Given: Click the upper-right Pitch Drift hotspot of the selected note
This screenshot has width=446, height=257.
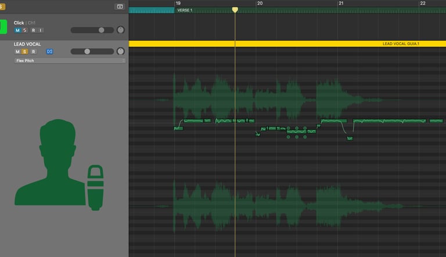Looking at the screenshot, I should tap(305, 128).
